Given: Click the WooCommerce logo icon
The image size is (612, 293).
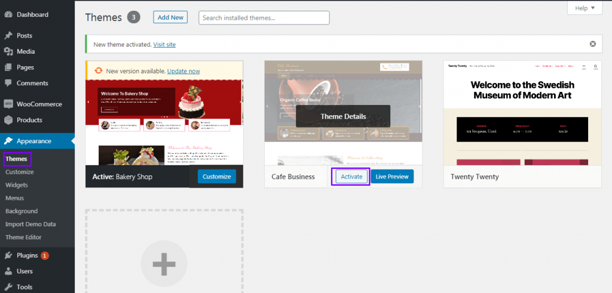Looking at the screenshot, I should 8,104.
